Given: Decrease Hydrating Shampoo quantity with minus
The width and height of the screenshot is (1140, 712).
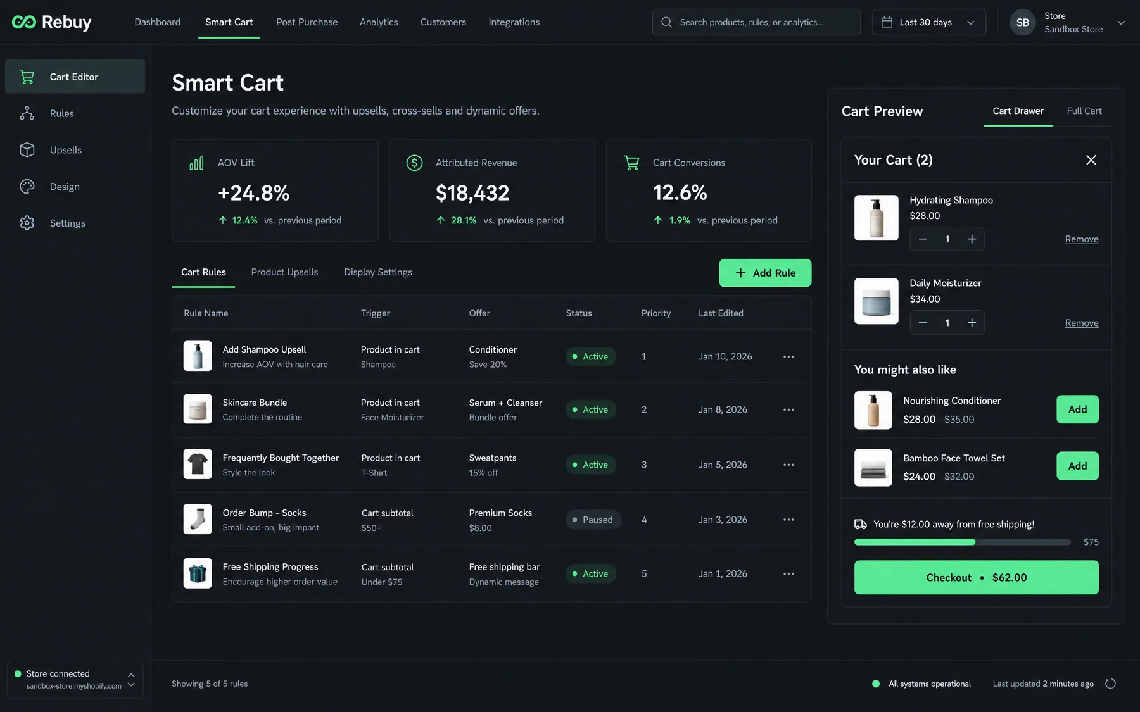Looking at the screenshot, I should click(x=923, y=239).
